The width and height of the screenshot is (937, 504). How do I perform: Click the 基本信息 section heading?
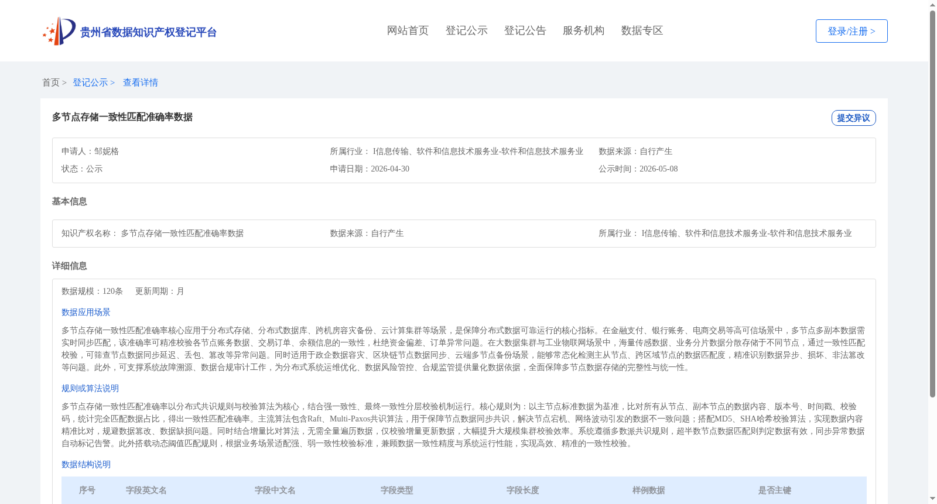[69, 201]
